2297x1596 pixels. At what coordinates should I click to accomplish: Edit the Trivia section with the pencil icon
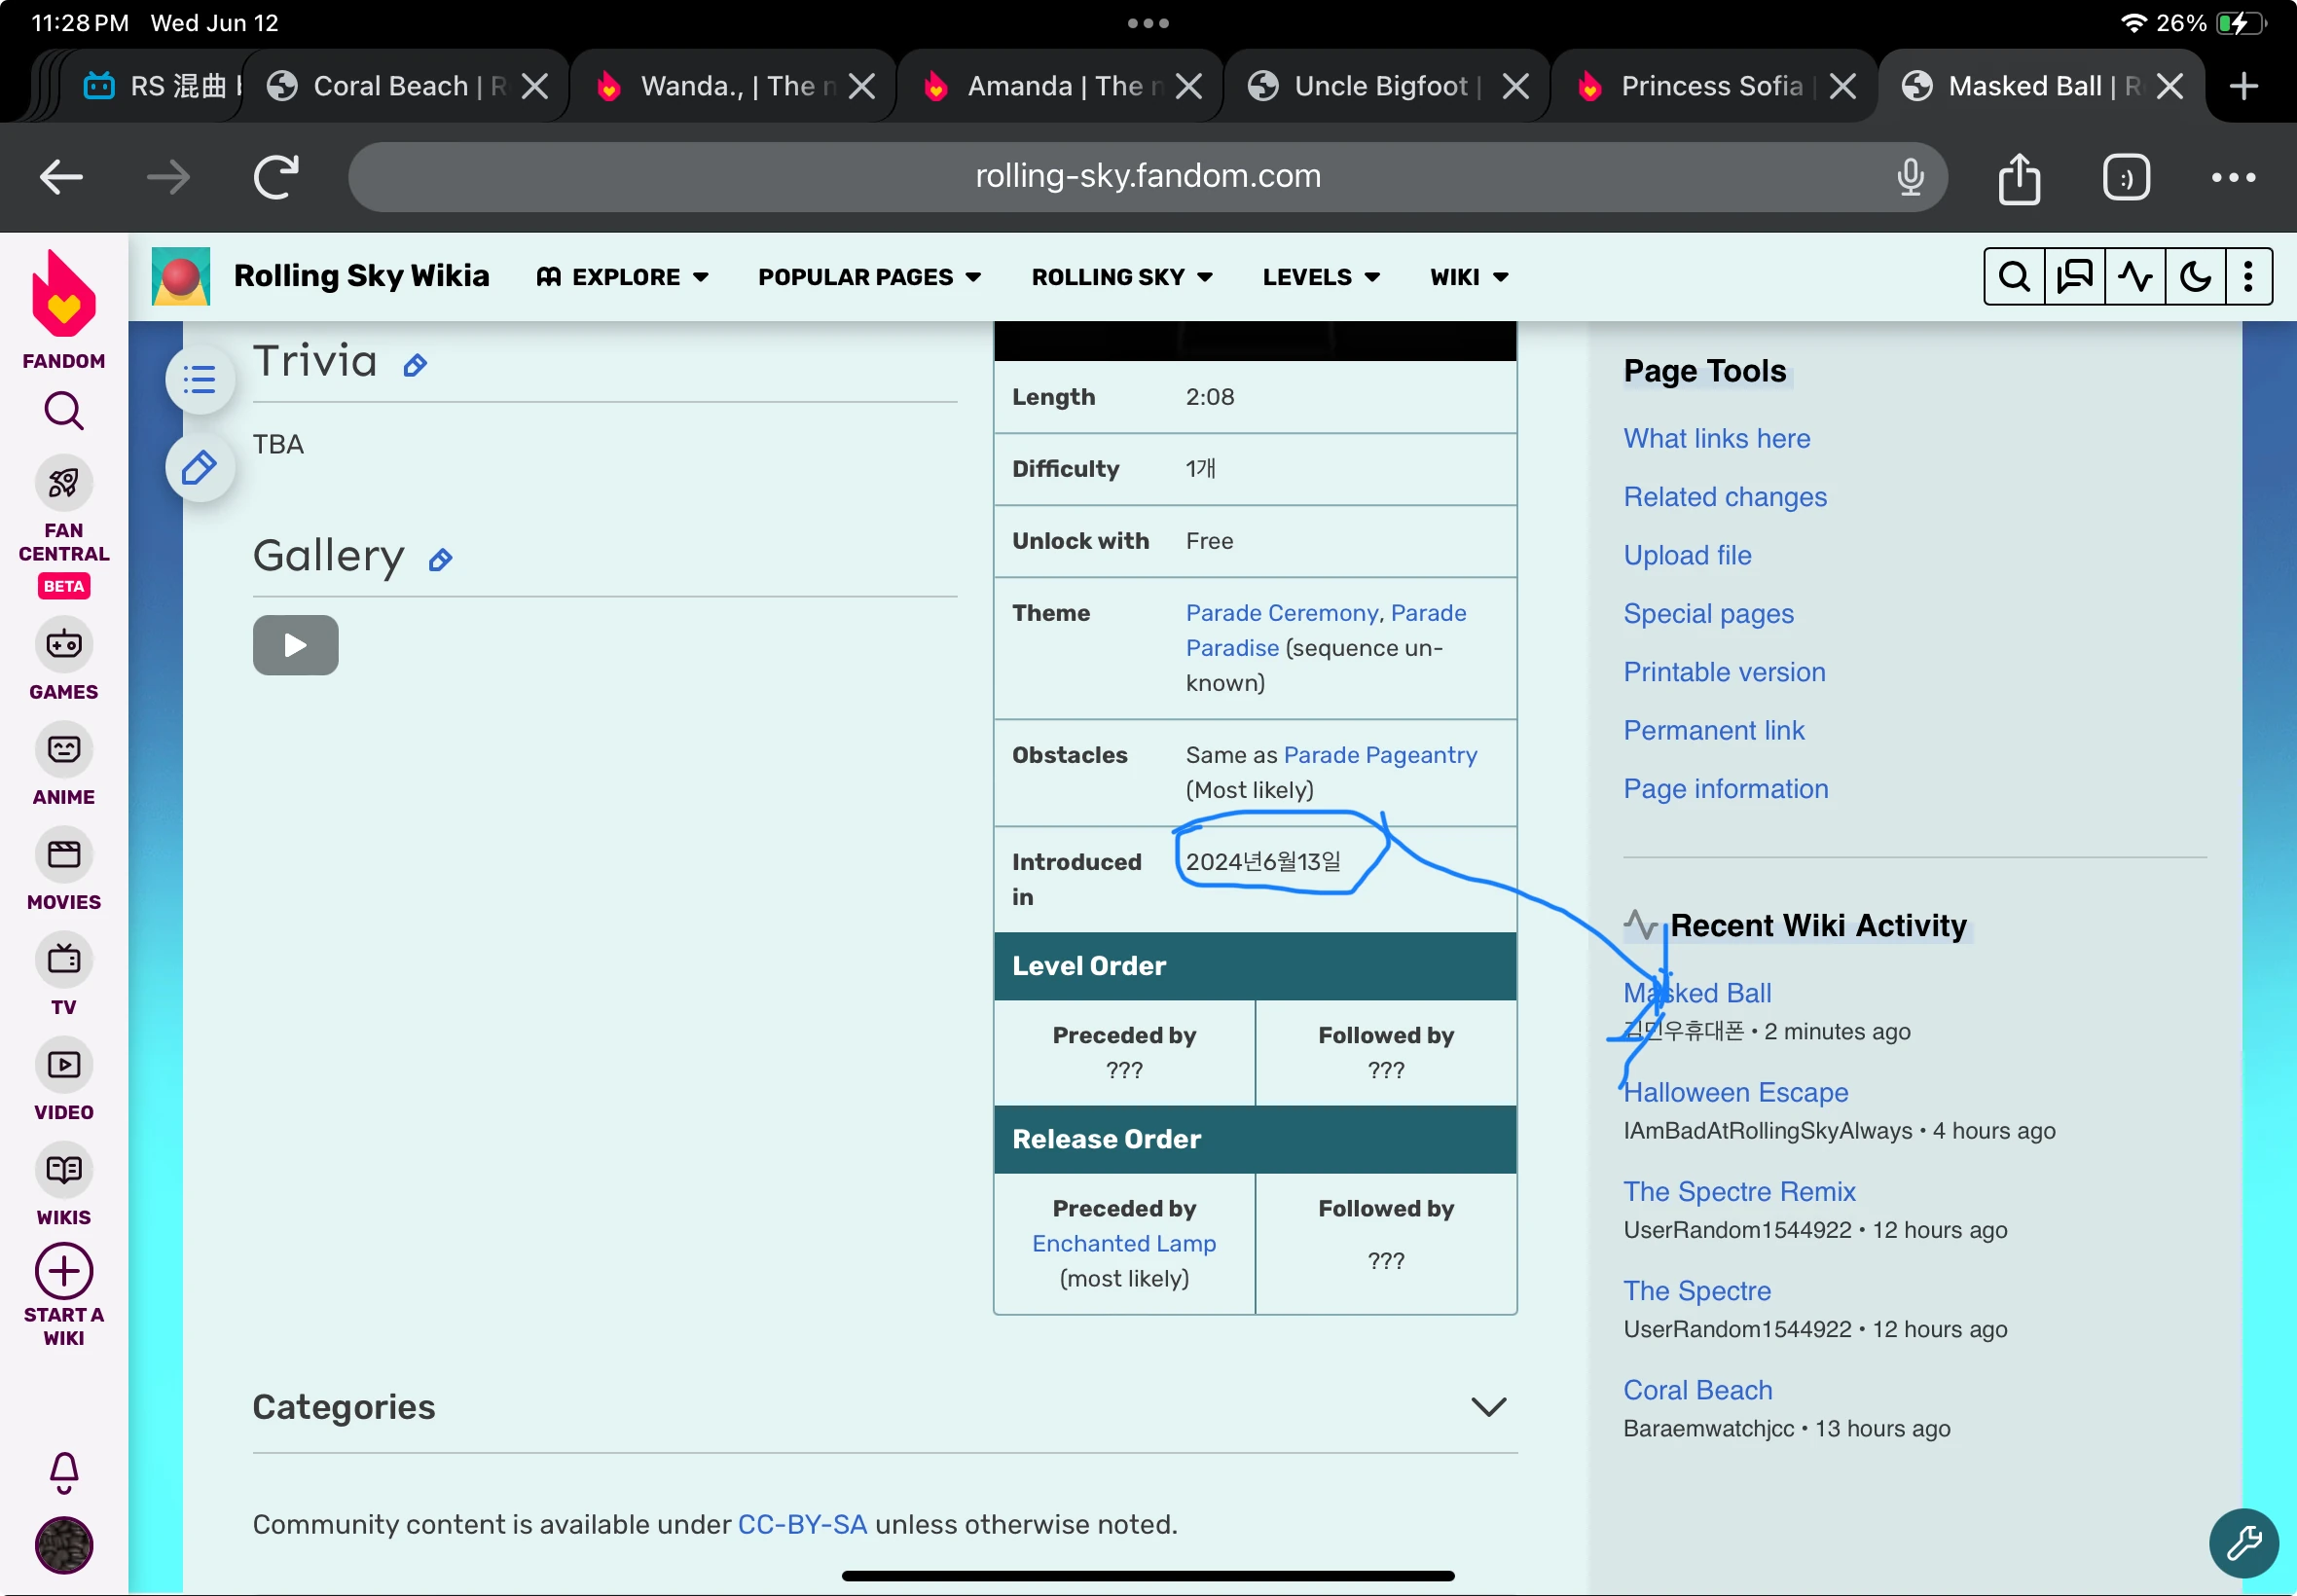pyautogui.click(x=414, y=364)
